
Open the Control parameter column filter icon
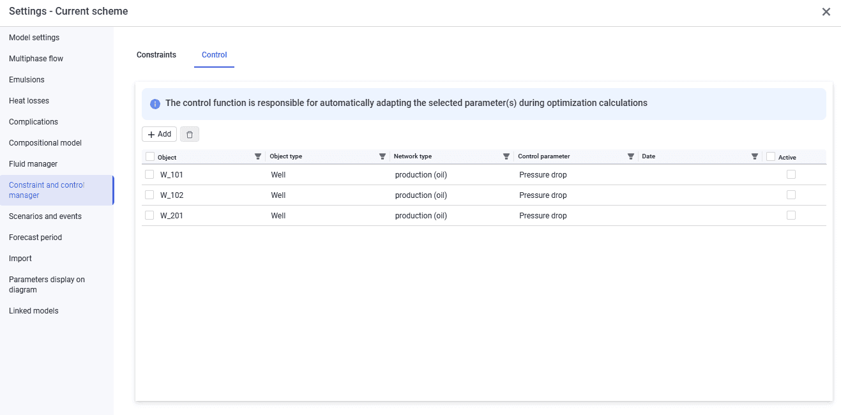(x=631, y=156)
